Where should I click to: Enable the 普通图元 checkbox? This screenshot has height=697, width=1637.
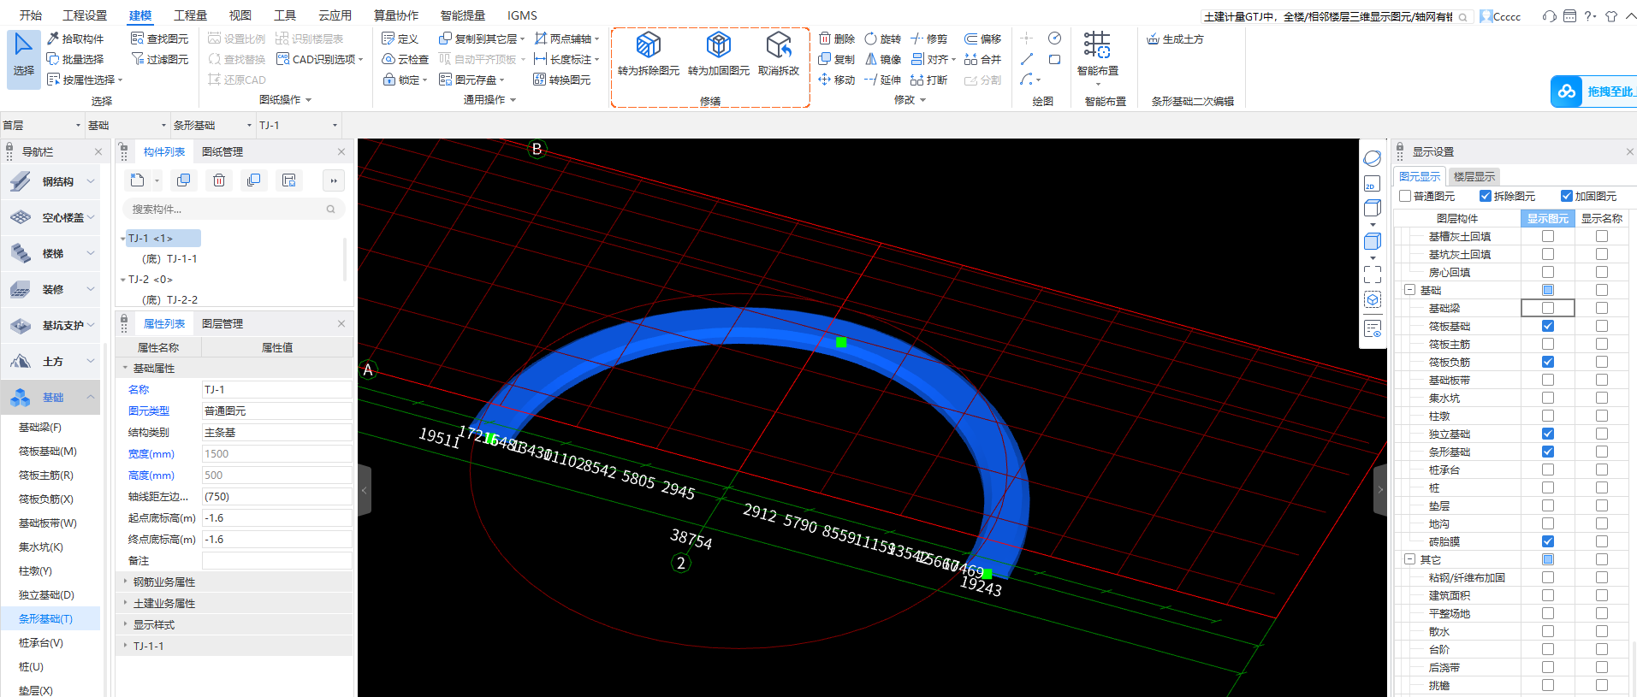click(1405, 197)
